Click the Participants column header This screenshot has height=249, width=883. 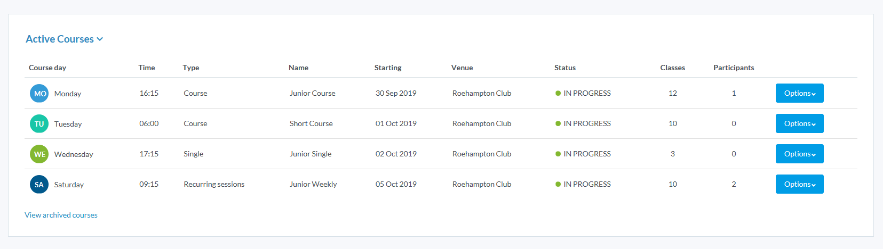click(x=734, y=68)
